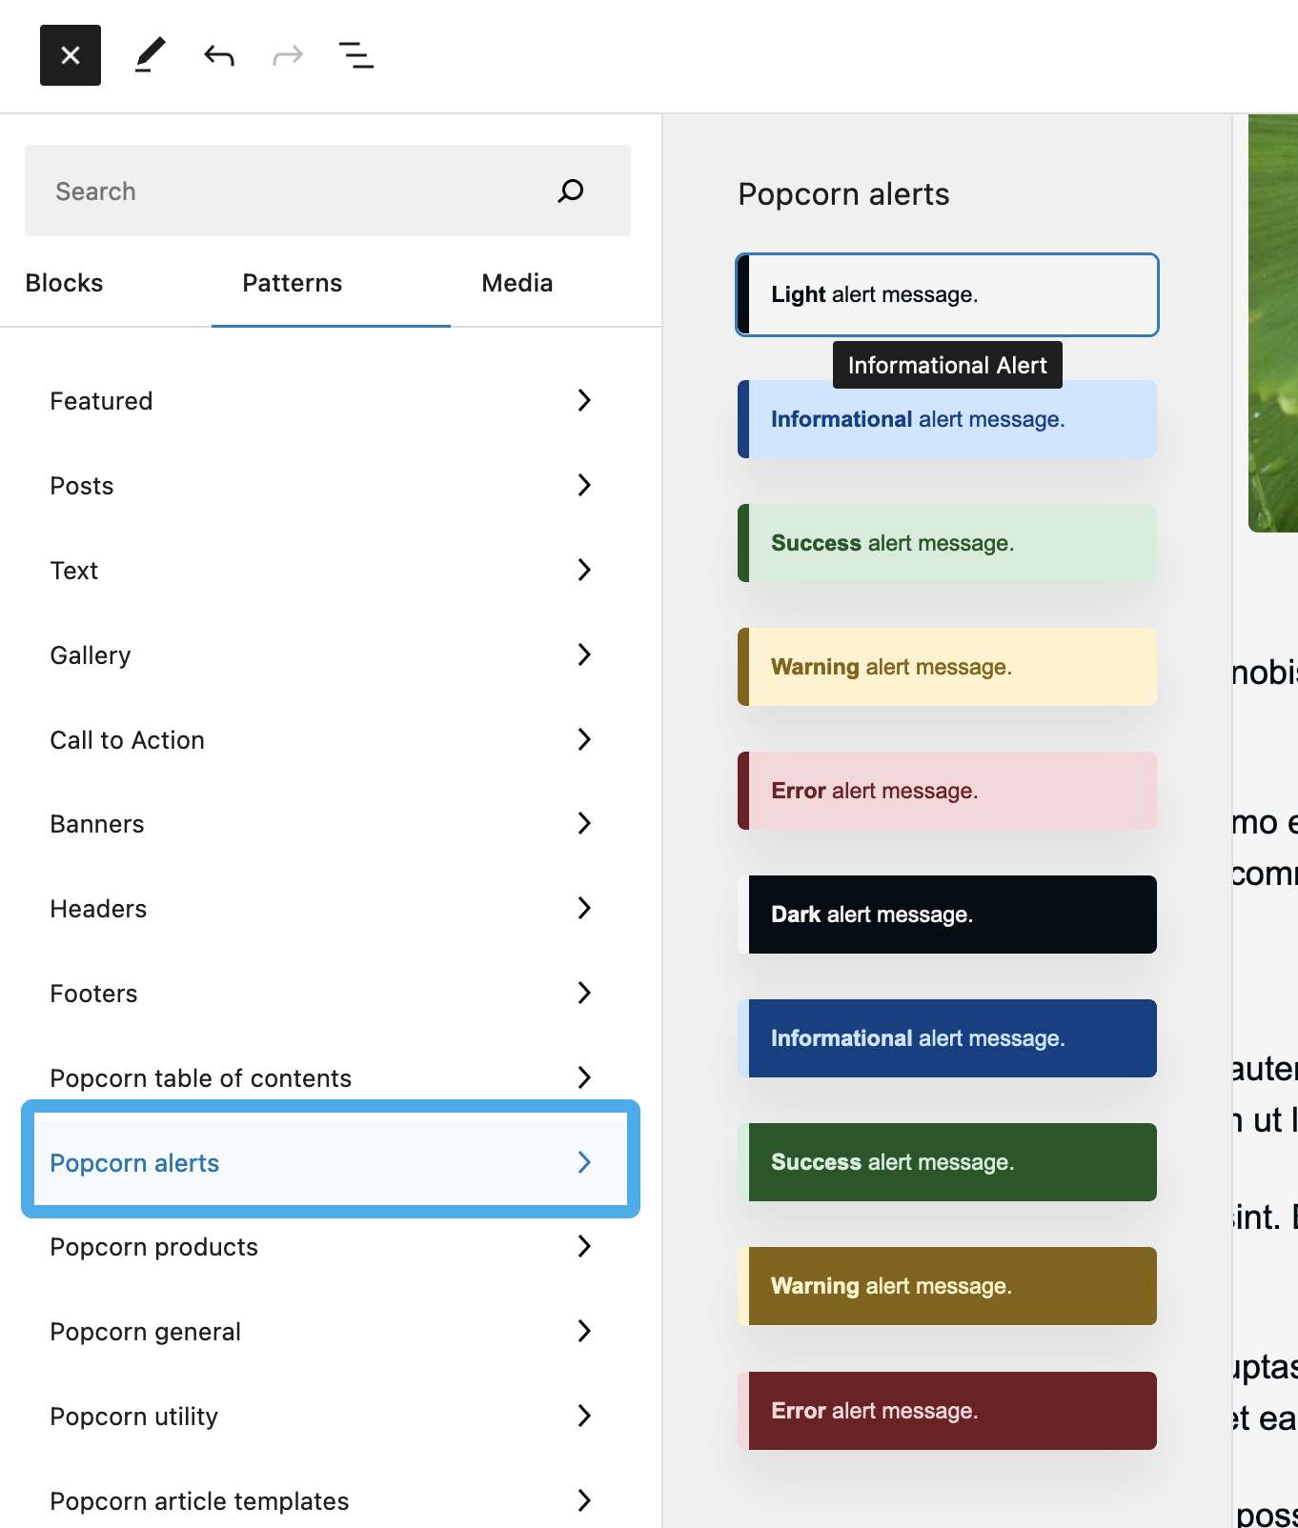
Task: Add the dark blue Informational alert pattern
Action: [947, 1038]
